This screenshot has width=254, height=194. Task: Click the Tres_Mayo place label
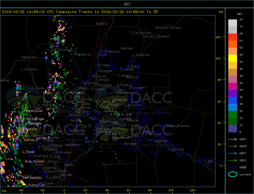[102, 65]
